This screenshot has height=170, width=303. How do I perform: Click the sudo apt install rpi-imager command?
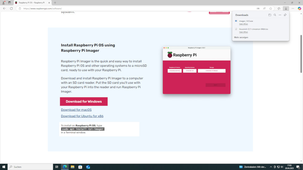(83, 129)
